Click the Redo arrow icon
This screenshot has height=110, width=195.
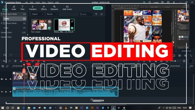click(x=10, y=61)
